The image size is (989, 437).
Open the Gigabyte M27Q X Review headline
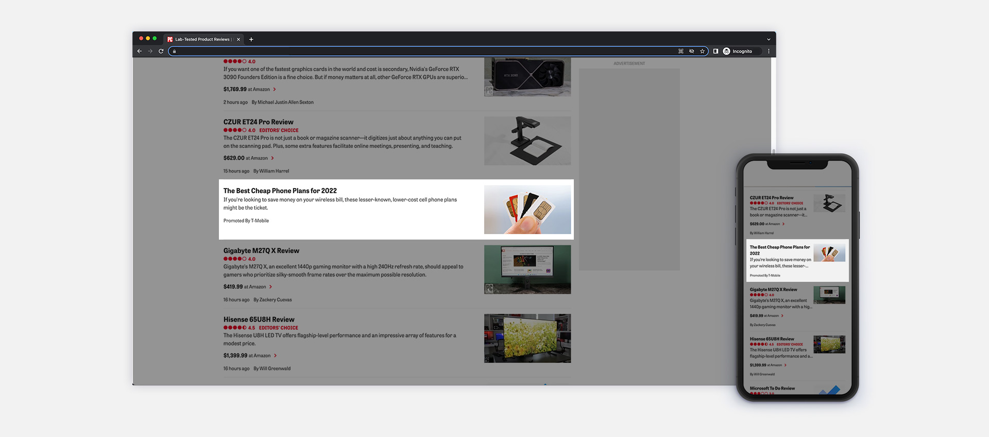(261, 251)
